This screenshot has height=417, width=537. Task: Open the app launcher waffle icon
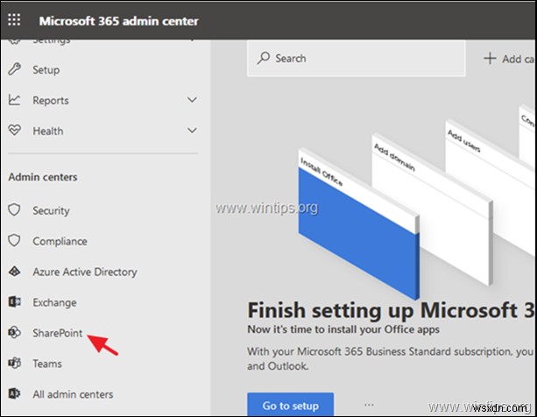click(x=14, y=20)
